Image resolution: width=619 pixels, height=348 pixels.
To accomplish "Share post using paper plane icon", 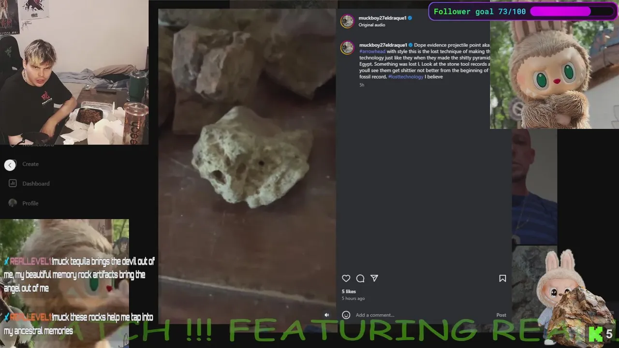I will pyautogui.click(x=374, y=278).
